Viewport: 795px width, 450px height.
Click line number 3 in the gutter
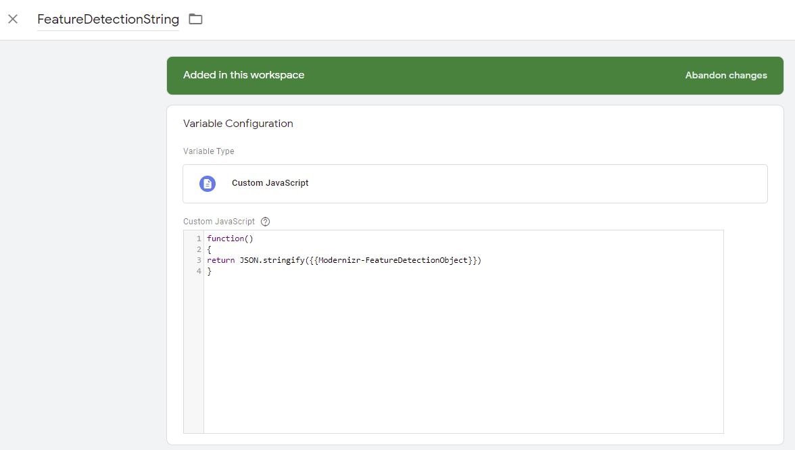pos(198,259)
